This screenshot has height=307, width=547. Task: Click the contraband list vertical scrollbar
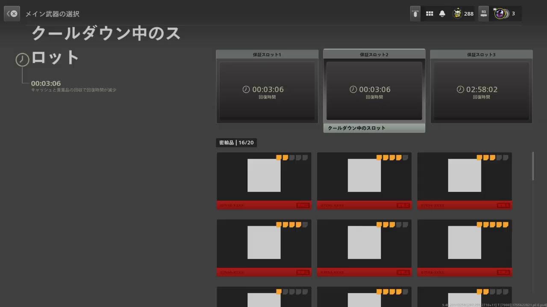[x=533, y=165]
